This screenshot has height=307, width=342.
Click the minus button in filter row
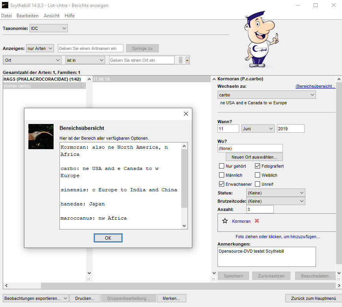[180, 60]
